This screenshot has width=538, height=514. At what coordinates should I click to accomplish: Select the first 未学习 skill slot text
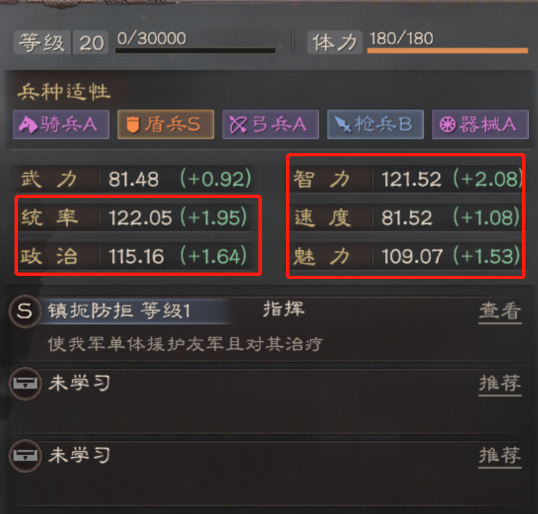click(x=79, y=383)
